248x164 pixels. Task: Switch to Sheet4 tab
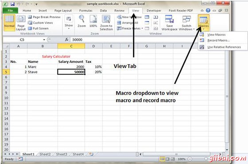78,154
